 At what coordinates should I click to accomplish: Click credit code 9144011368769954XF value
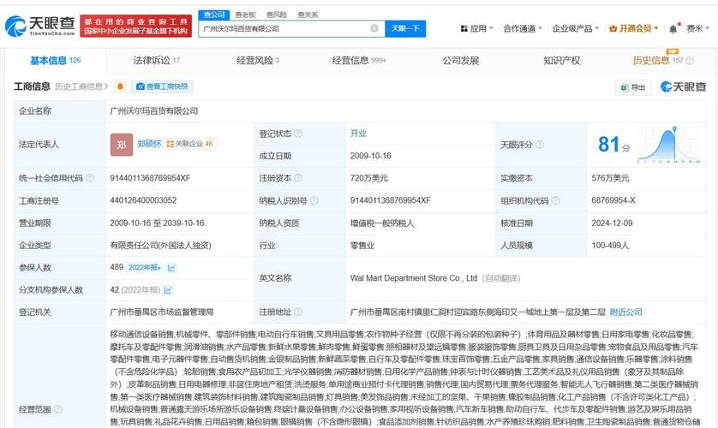coord(150,178)
